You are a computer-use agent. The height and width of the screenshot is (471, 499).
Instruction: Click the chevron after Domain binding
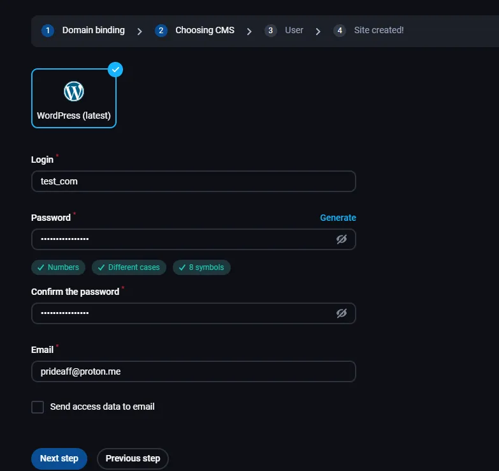(140, 31)
